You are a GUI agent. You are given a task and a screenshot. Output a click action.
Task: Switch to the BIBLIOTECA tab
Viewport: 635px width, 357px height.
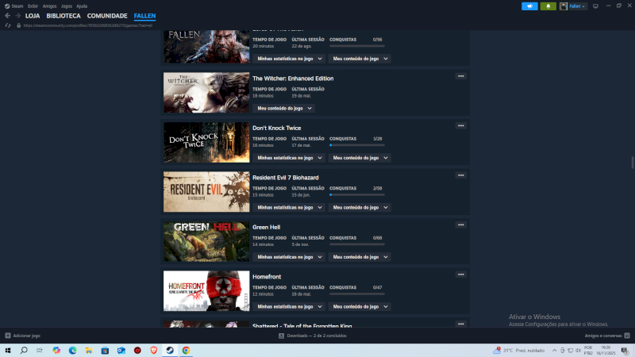(x=63, y=16)
